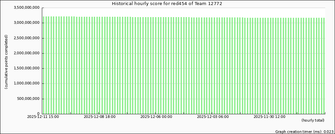
Task: Select the 2025-12-11 15:00 date label
Action: (x=43, y=117)
